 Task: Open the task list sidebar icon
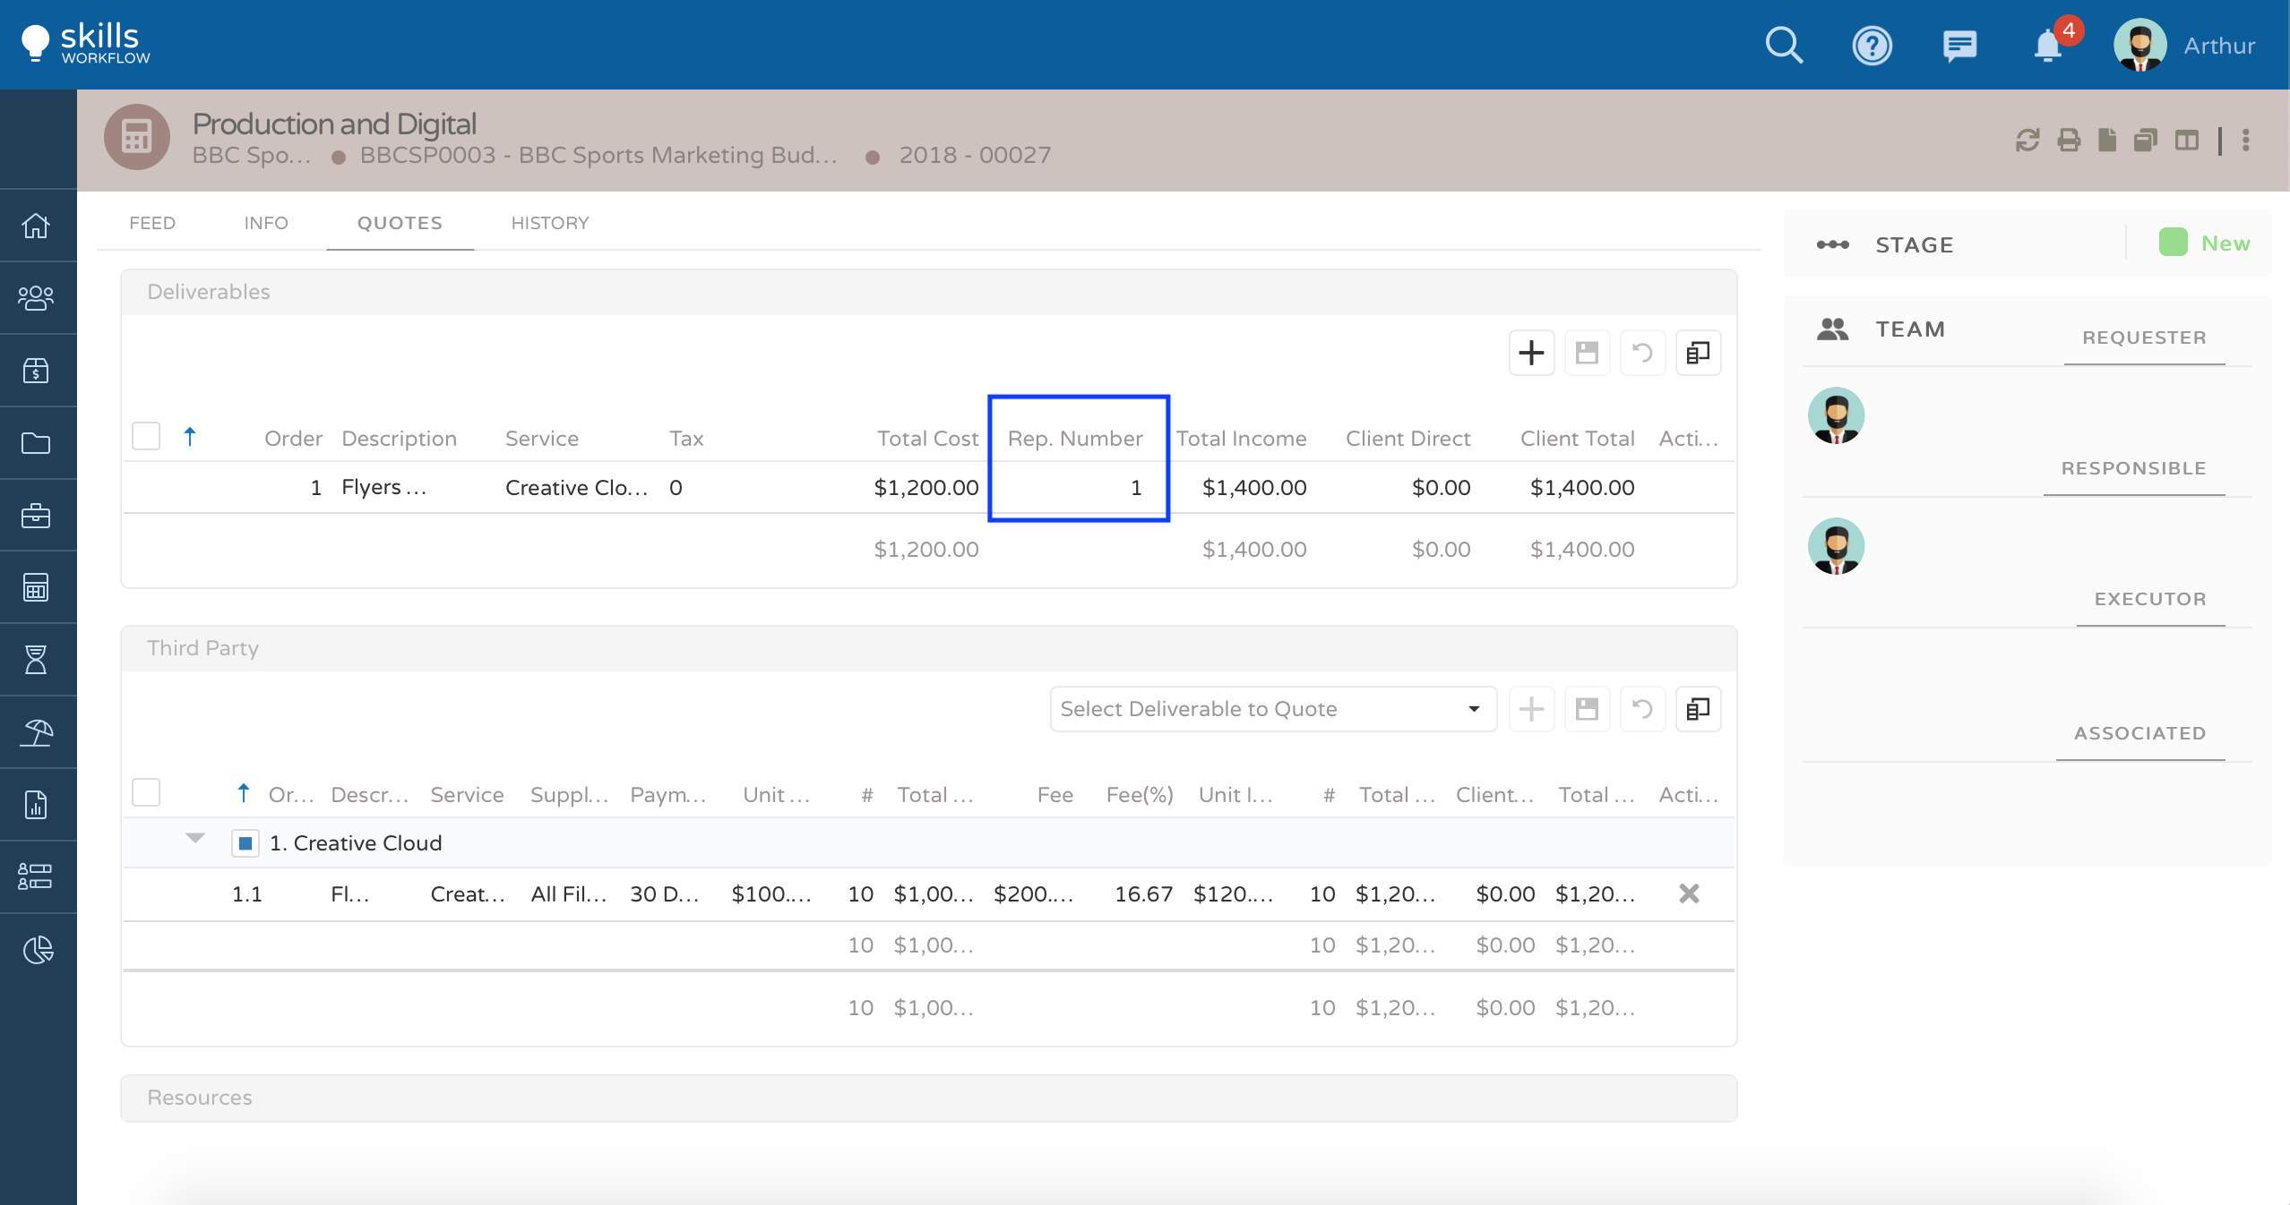36,876
